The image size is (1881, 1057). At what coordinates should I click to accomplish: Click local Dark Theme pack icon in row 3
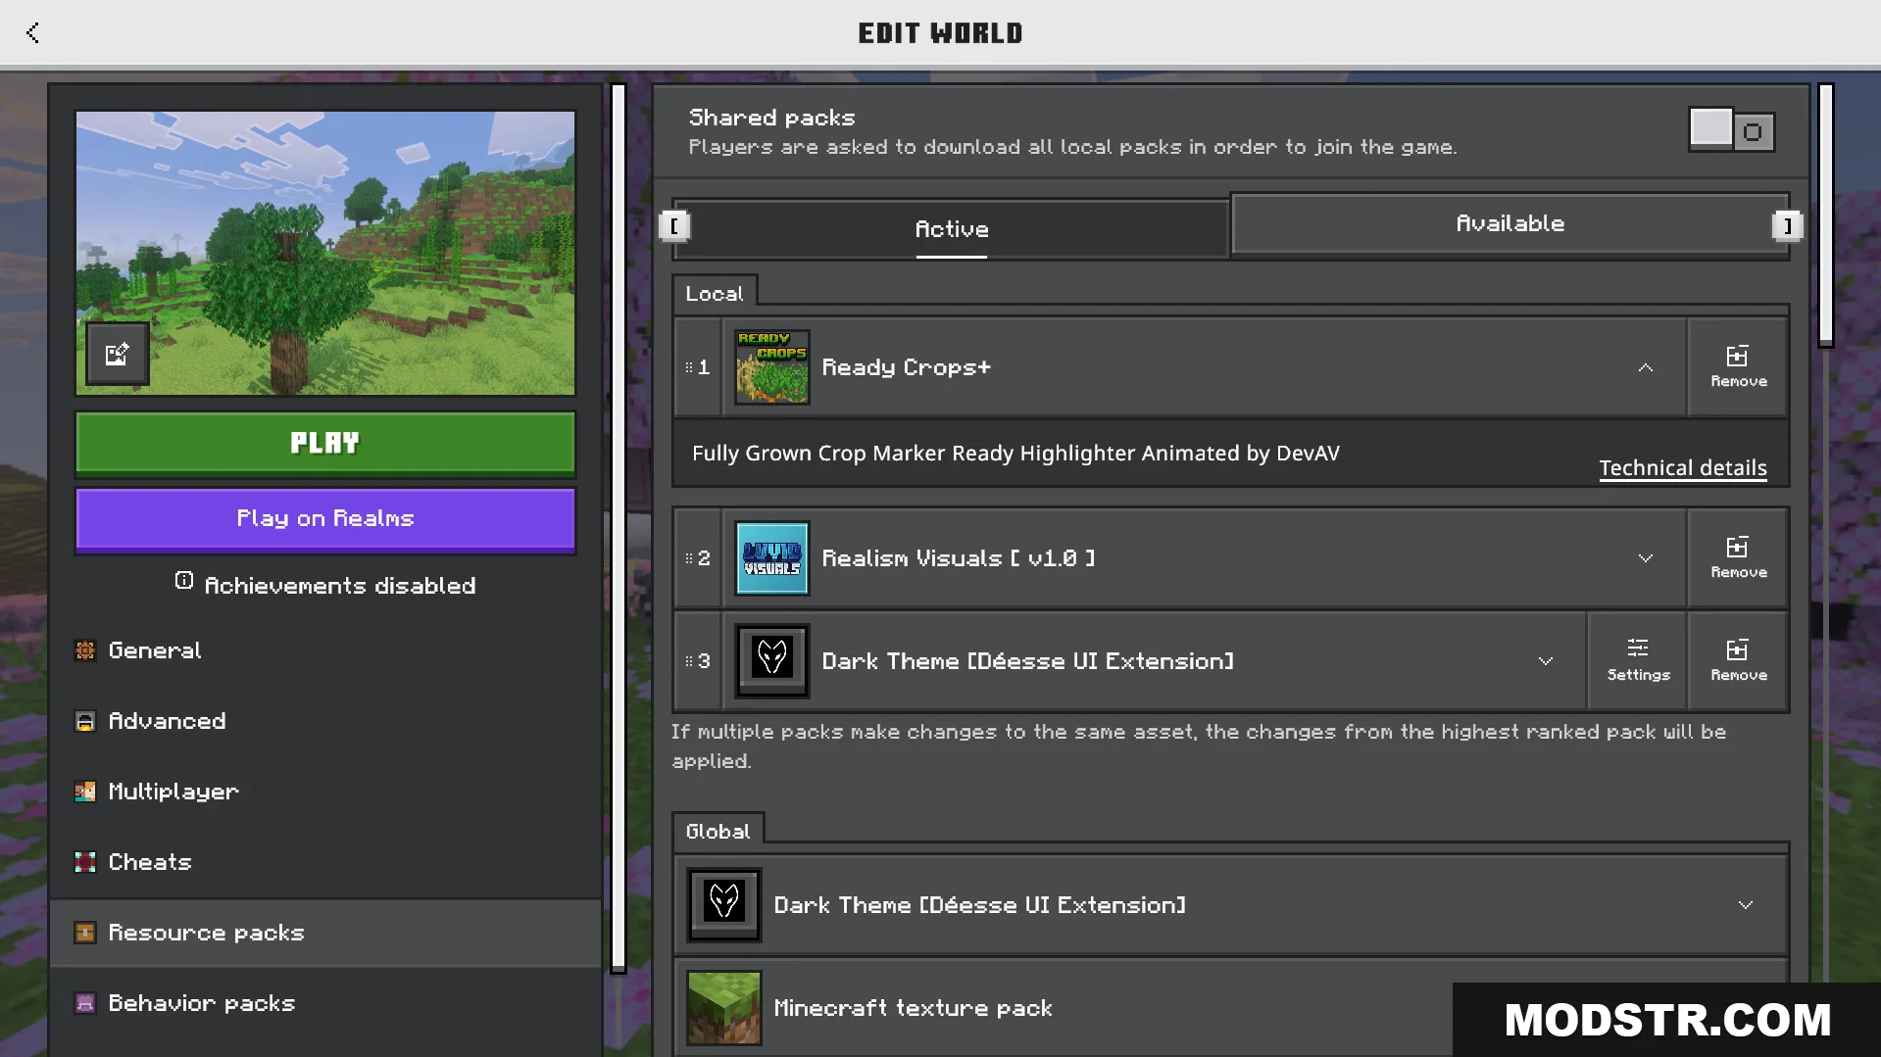[x=772, y=661]
